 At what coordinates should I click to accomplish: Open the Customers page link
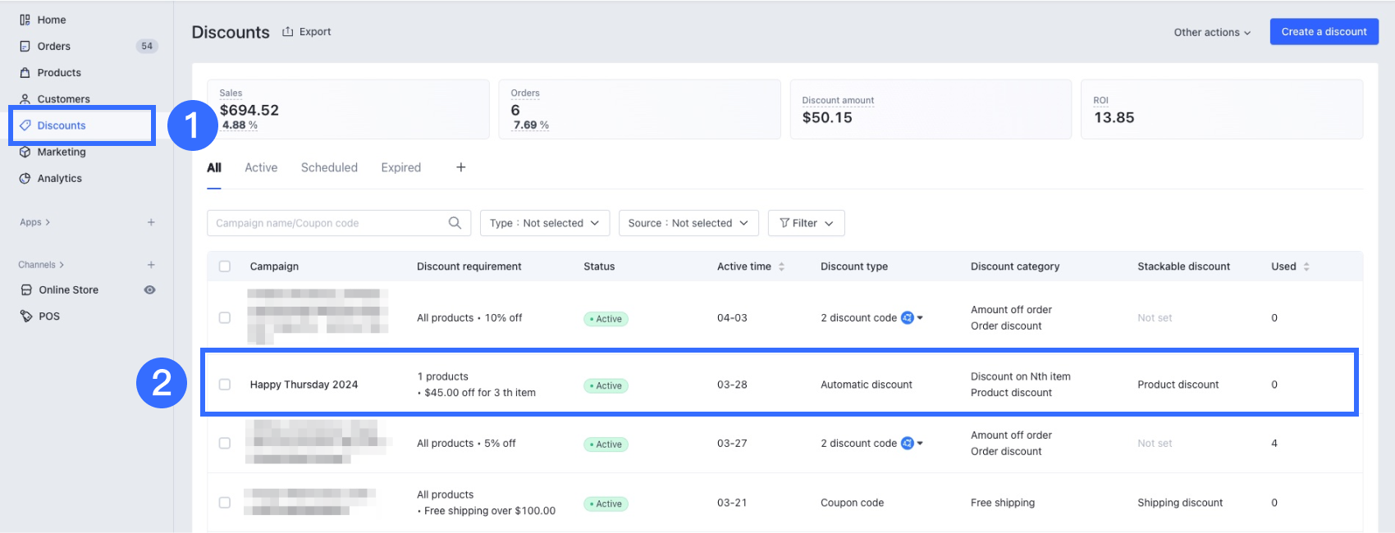coord(63,98)
